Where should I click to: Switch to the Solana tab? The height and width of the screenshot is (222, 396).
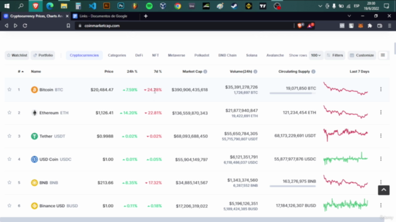click(x=252, y=55)
